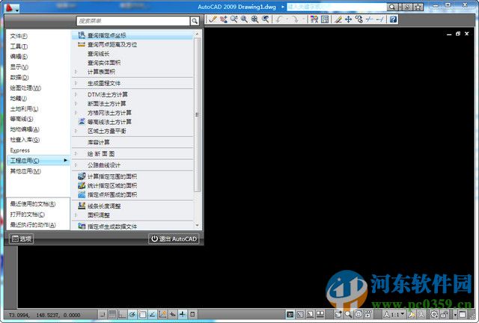Open the 工具(T) menu

point(19,46)
